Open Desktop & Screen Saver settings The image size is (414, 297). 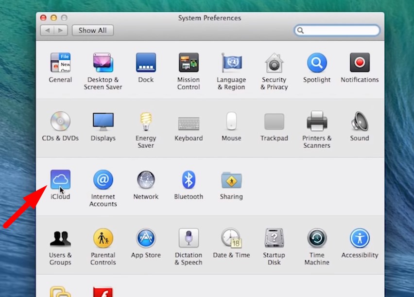103,63
